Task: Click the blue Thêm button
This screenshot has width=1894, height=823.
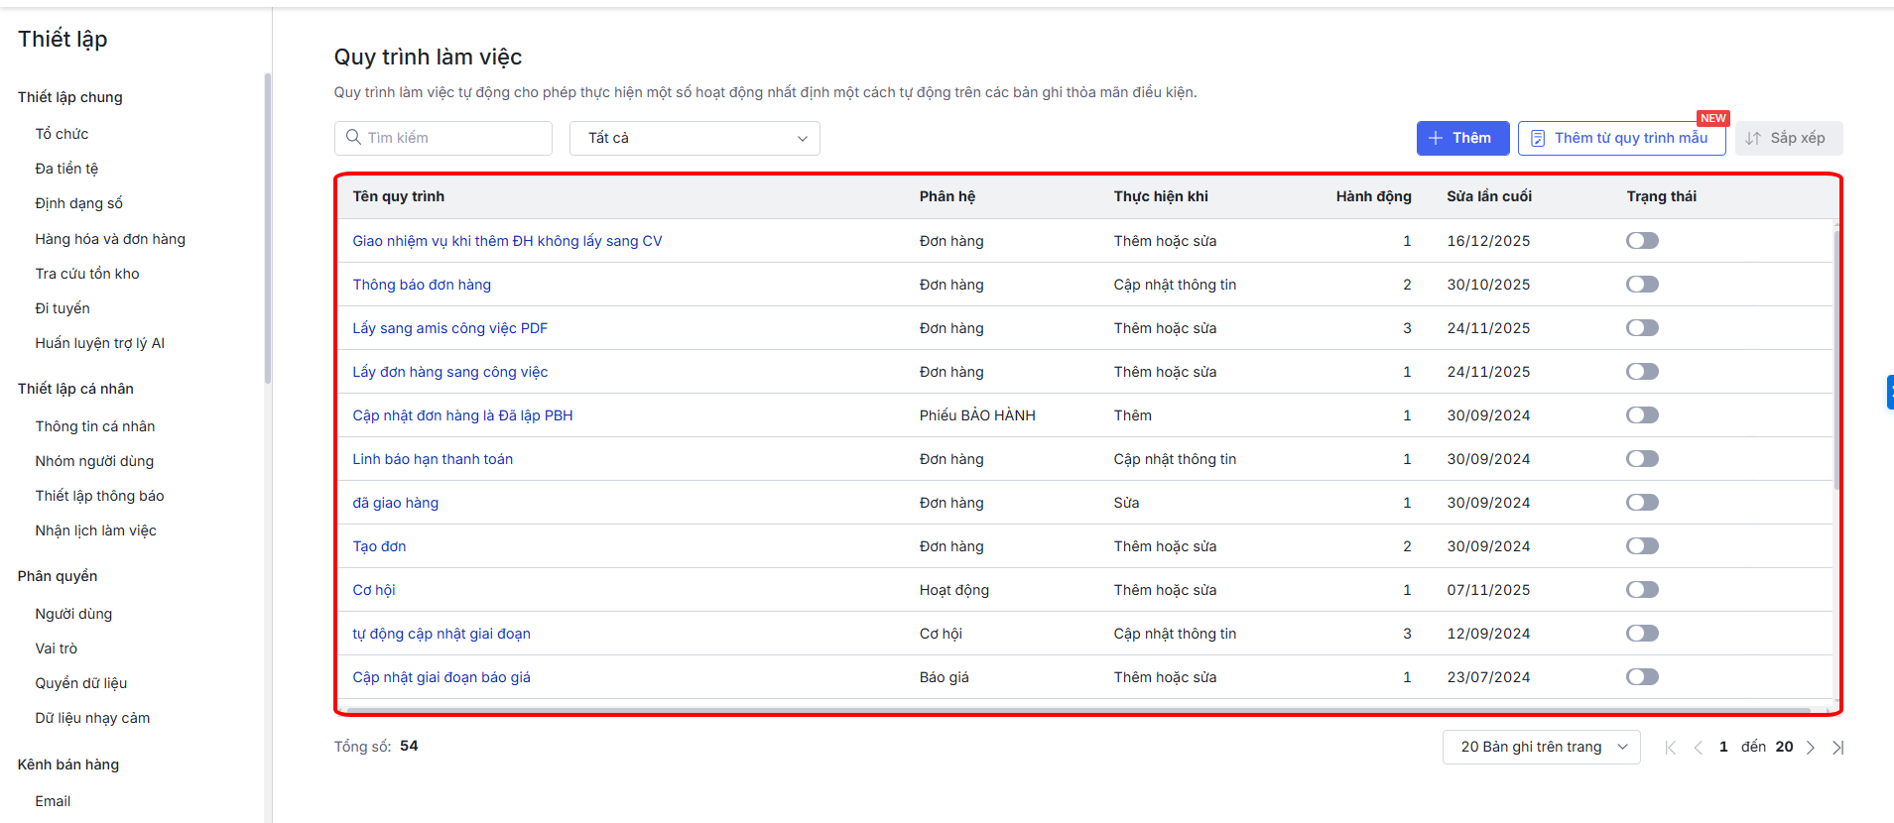Action: pyautogui.click(x=1462, y=138)
